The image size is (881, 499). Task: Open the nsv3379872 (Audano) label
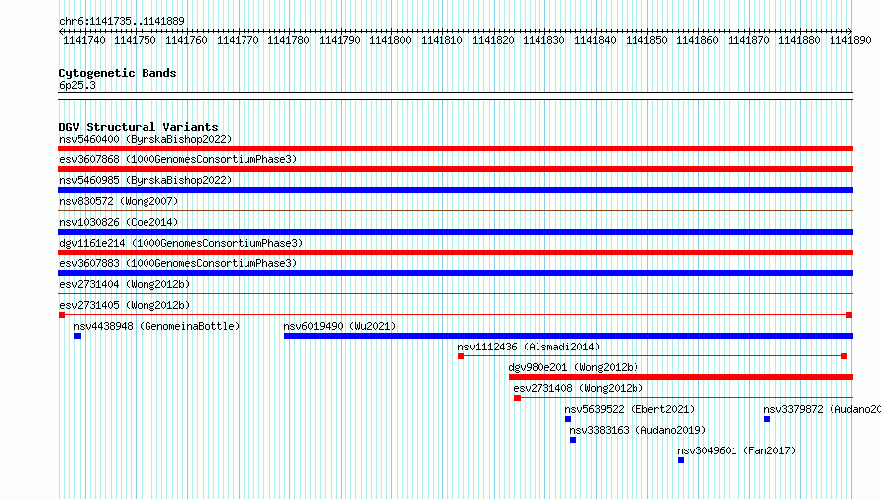[822, 409]
